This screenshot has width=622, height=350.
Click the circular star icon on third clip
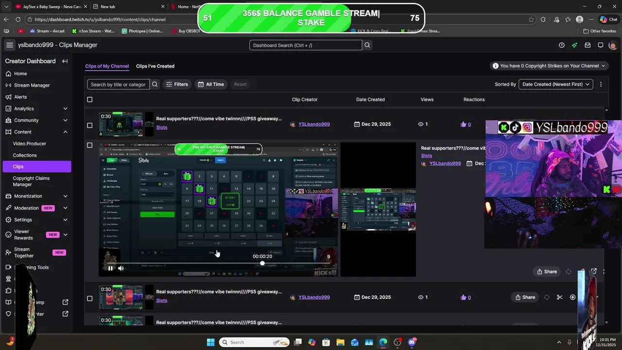[572, 297]
